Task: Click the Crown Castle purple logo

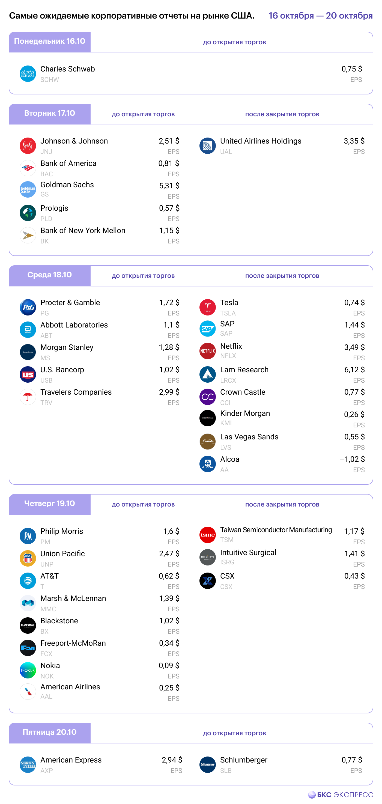Action: click(208, 397)
